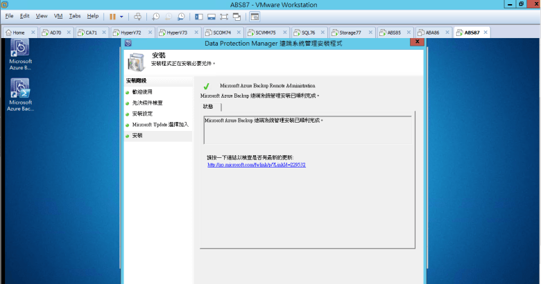Click the VMware pause/suspend button
Viewport: 541px width, 284px height.
(x=112, y=16)
